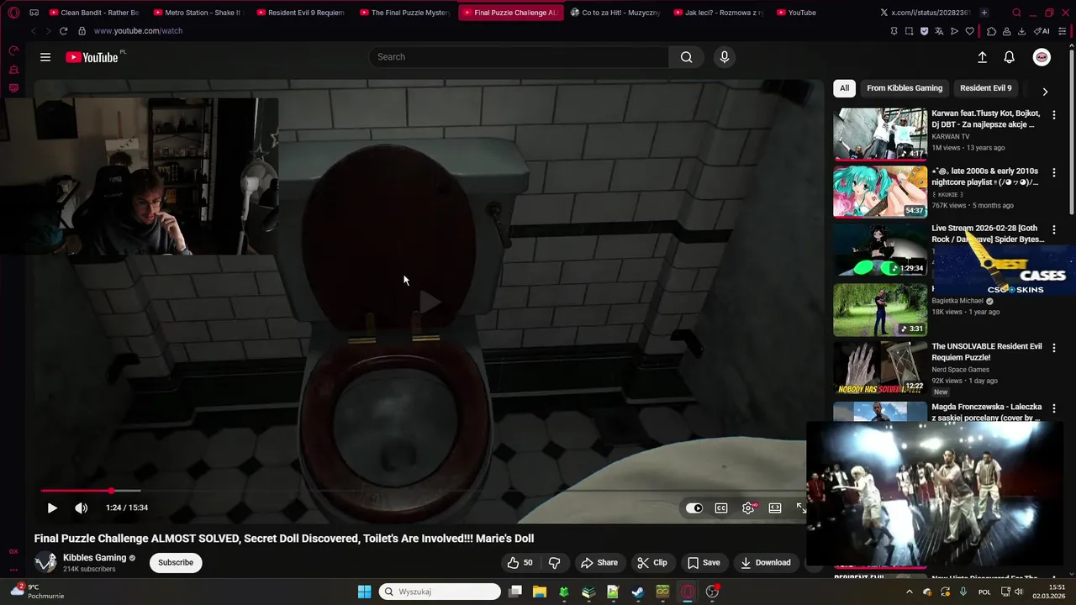Open the Create upload icon

(982, 57)
